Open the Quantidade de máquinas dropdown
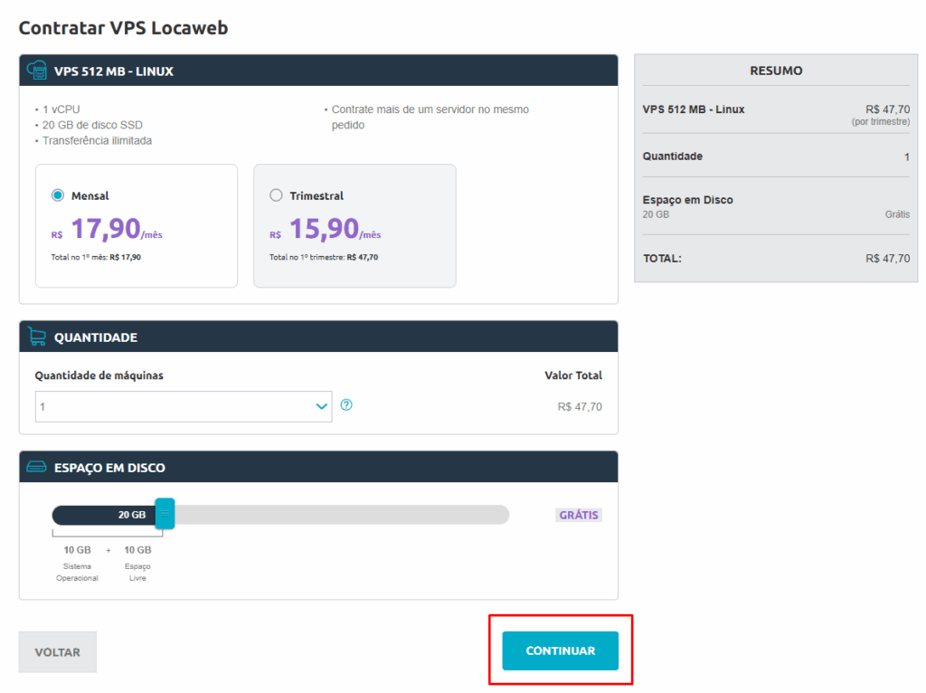Viewport: 926px width, 693px height. tap(183, 406)
